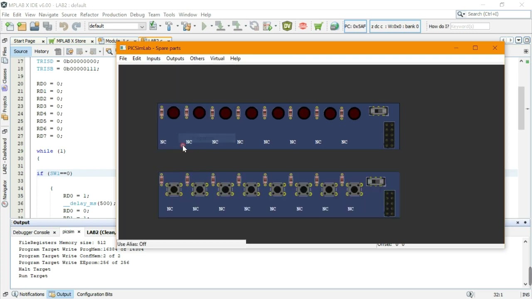The width and height of the screenshot is (532, 299).
Task: Click the Redo toolbar icon
Action: [x=76, y=27]
